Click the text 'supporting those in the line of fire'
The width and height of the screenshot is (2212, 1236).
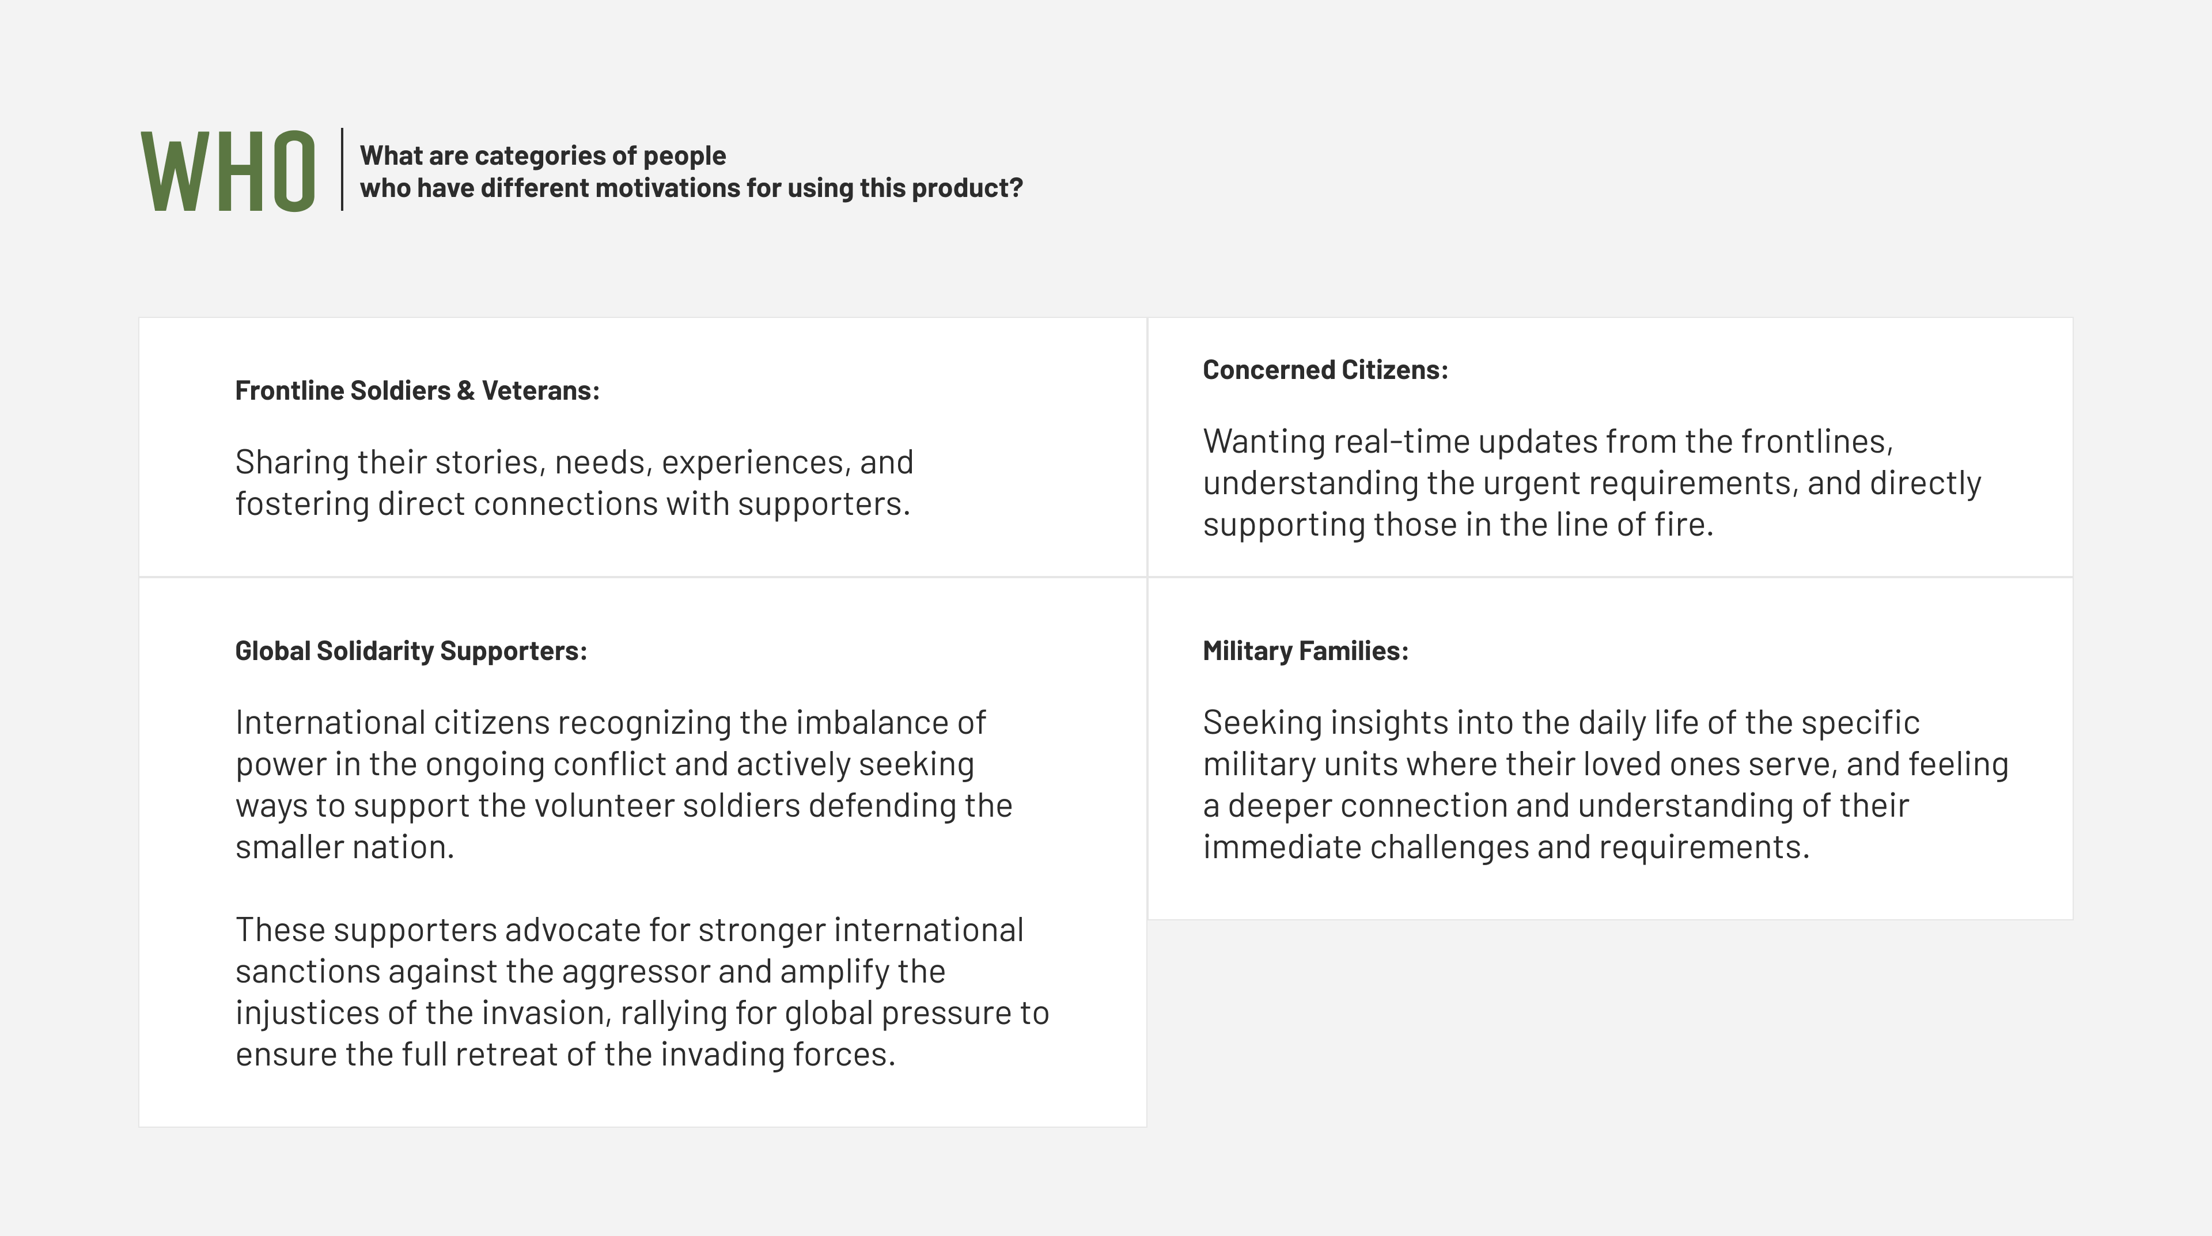(x=1457, y=525)
